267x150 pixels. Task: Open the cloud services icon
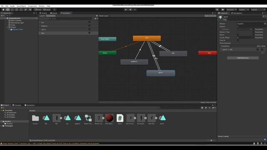[x=223, y=10]
